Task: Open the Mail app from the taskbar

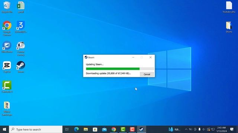Action: tap(104, 129)
